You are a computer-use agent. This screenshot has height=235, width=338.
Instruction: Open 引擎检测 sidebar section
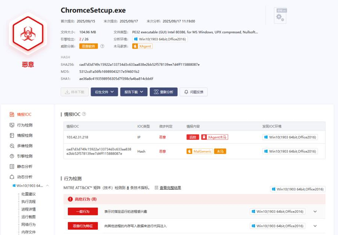(x=25, y=156)
